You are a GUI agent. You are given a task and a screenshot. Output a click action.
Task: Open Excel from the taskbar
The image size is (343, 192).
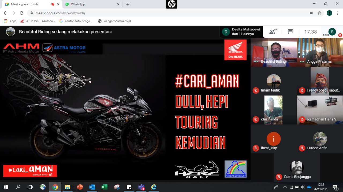(105, 187)
